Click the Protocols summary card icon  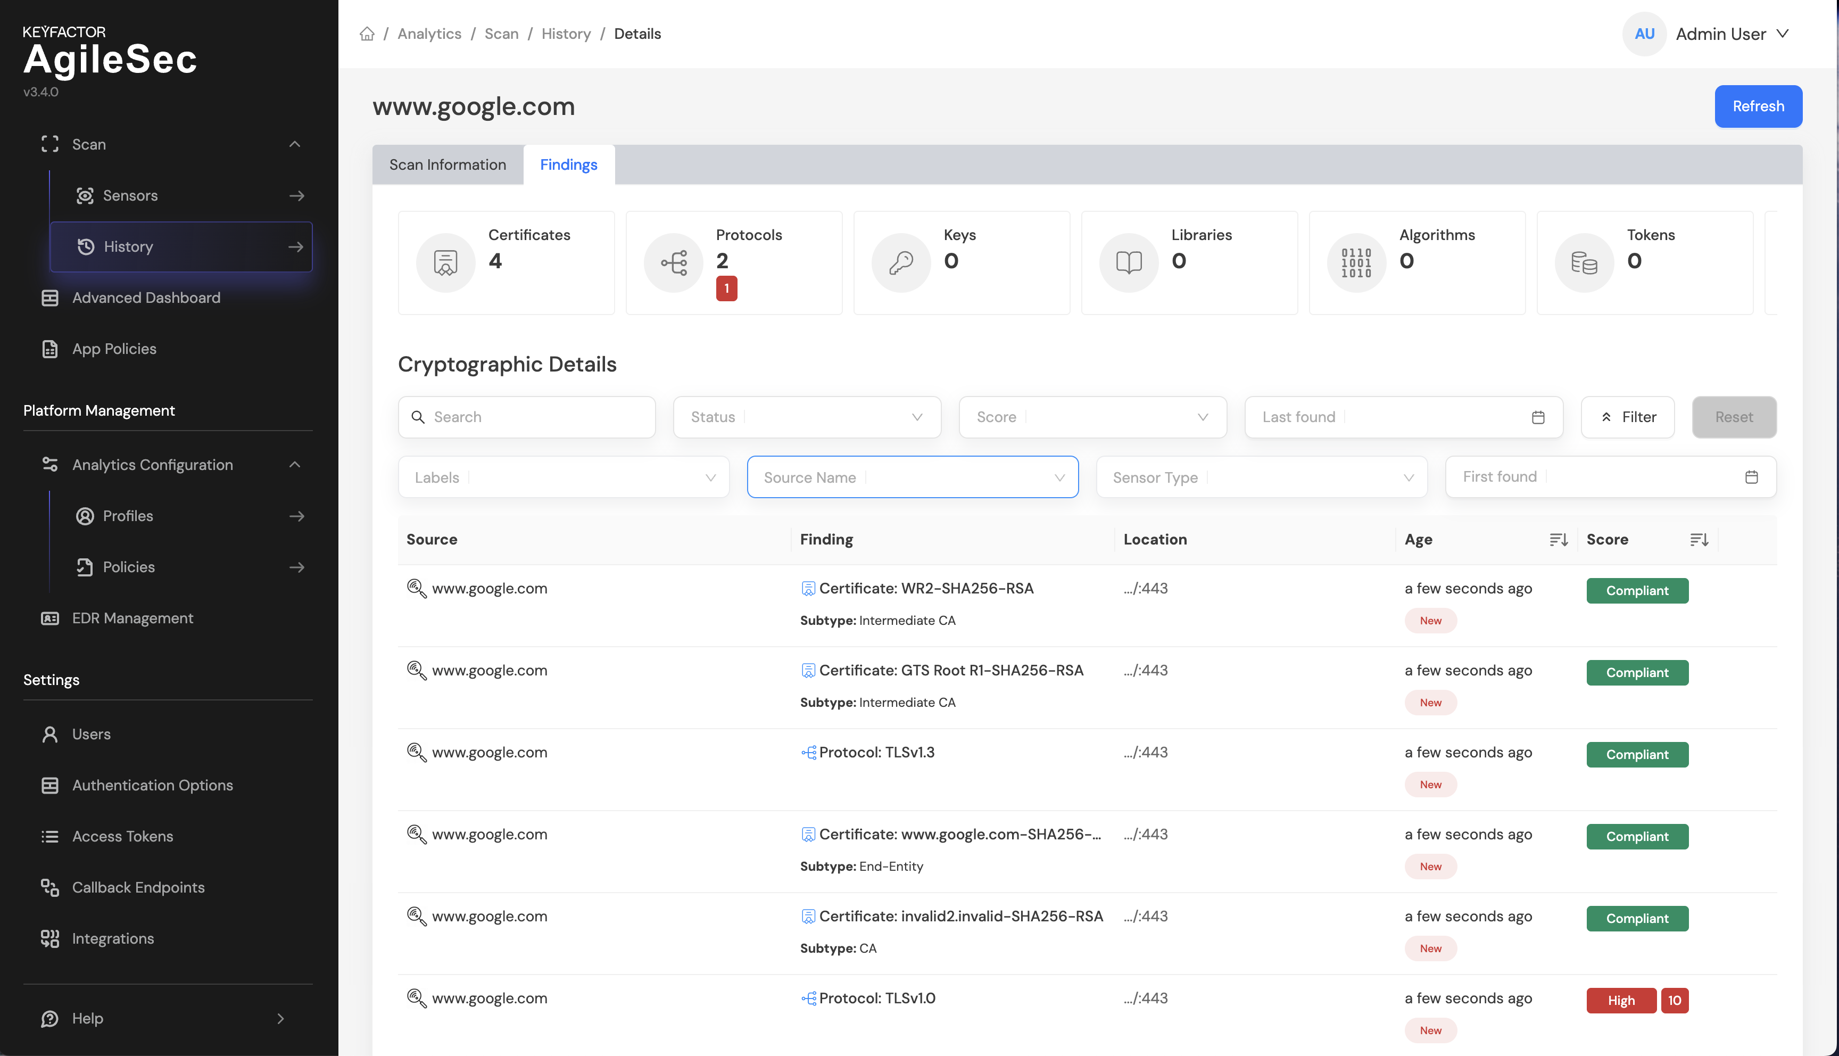(674, 262)
